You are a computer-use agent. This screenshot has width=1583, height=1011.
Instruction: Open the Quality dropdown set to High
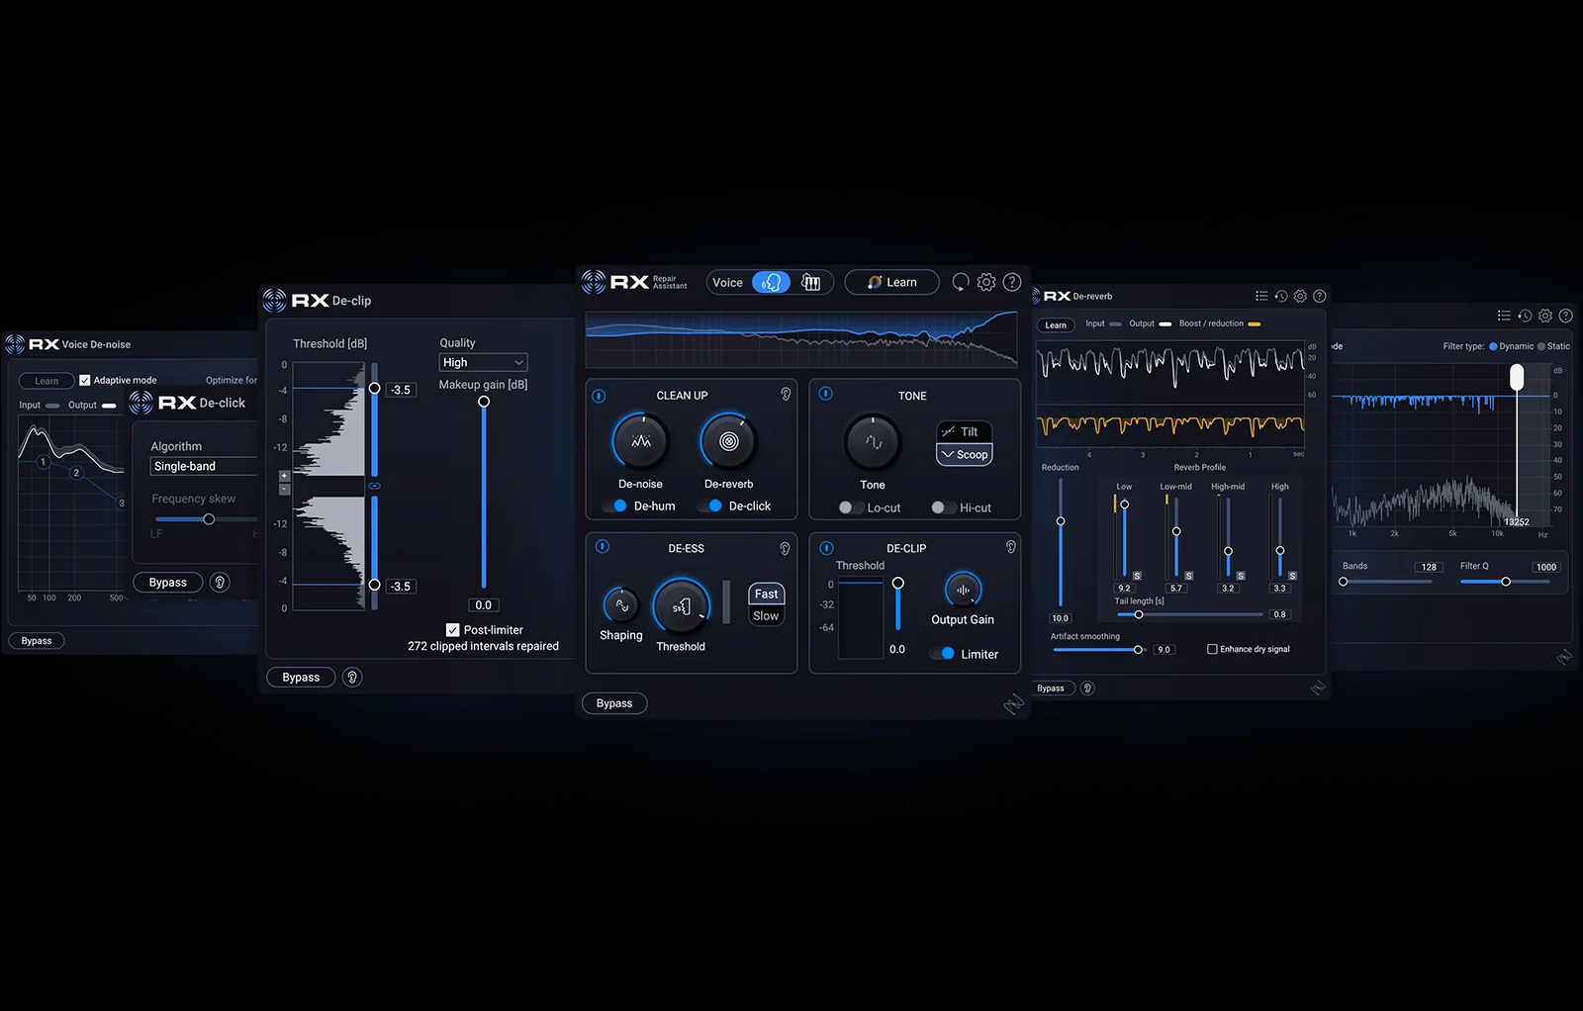(x=483, y=362)
